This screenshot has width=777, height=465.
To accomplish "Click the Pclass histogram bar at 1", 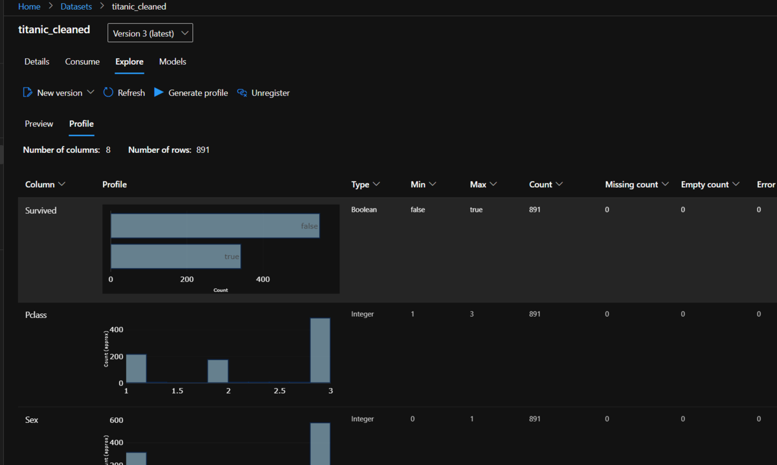I will pos(136,369).
